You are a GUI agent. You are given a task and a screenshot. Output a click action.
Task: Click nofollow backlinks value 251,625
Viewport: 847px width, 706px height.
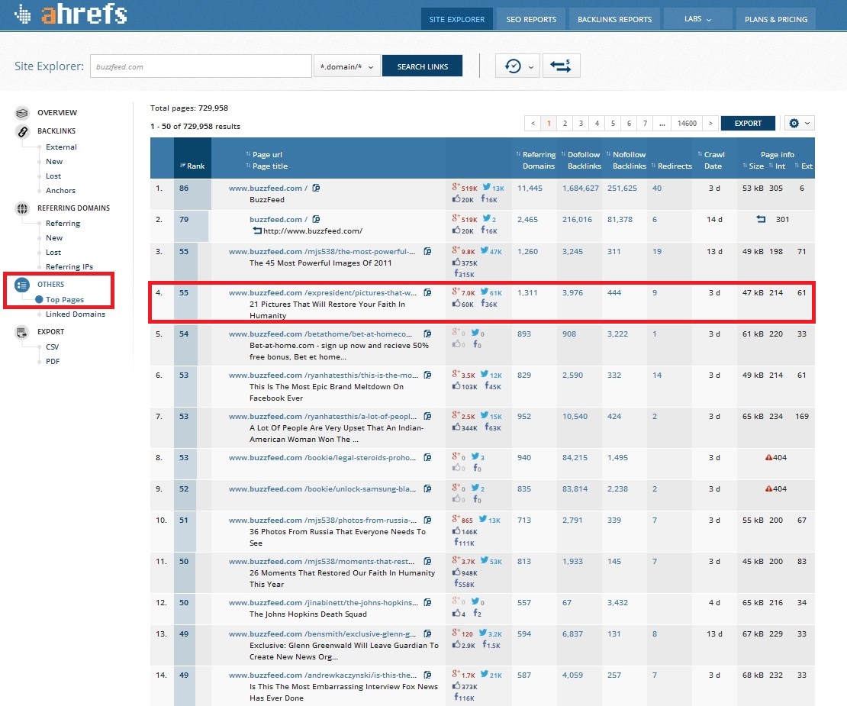623,188
